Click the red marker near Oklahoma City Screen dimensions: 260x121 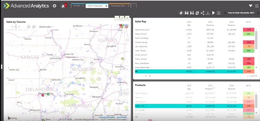[43, 95]
